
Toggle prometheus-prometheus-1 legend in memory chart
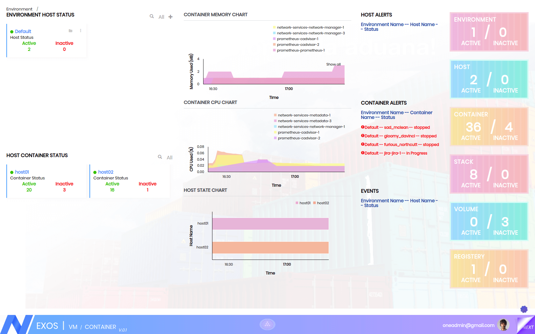coord(301,50)
